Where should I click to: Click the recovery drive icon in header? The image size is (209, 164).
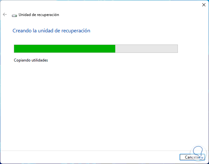coord(14,15)
